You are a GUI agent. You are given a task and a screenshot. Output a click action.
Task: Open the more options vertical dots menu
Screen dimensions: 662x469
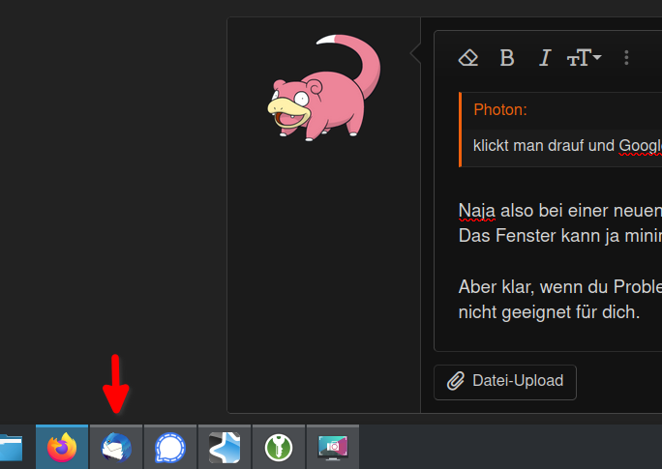(x=626, y=58)
